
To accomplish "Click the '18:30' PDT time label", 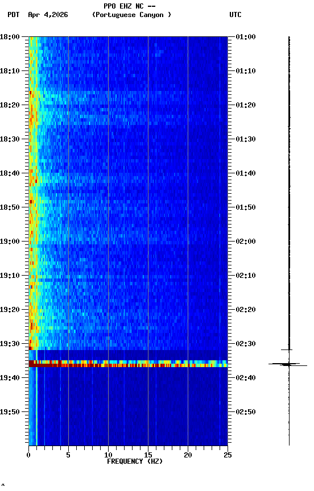I will click(10, 139).
